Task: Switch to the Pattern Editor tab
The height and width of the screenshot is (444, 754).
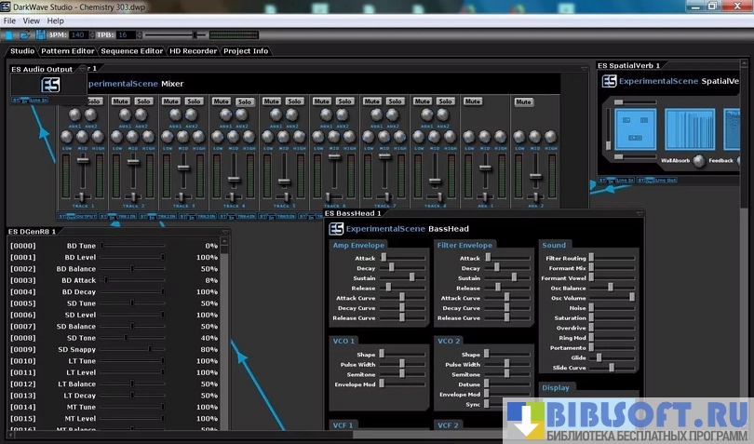Action: tap(69, 51)
